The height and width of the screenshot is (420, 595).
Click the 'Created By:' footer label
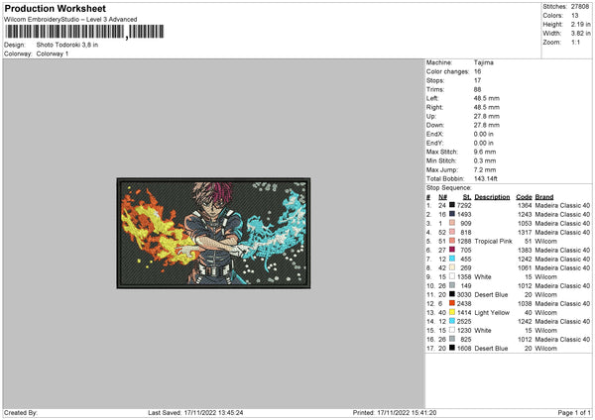[21, 413]
